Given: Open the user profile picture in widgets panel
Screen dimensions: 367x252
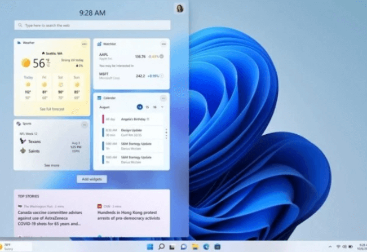Looking at the screenshot, I should tap(180, 9).
